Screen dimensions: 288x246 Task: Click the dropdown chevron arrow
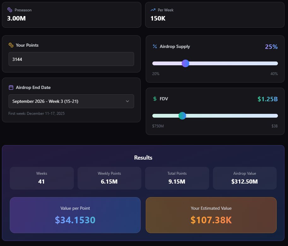click(x=127, y=101)
